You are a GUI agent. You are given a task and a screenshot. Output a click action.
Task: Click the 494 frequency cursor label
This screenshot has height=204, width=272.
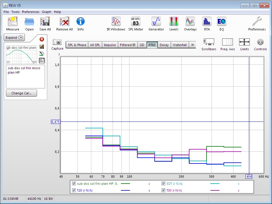[x=249, y=177]
